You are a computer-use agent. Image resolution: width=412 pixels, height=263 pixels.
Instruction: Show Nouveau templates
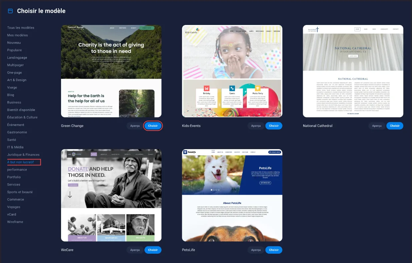tap(14, 43)
